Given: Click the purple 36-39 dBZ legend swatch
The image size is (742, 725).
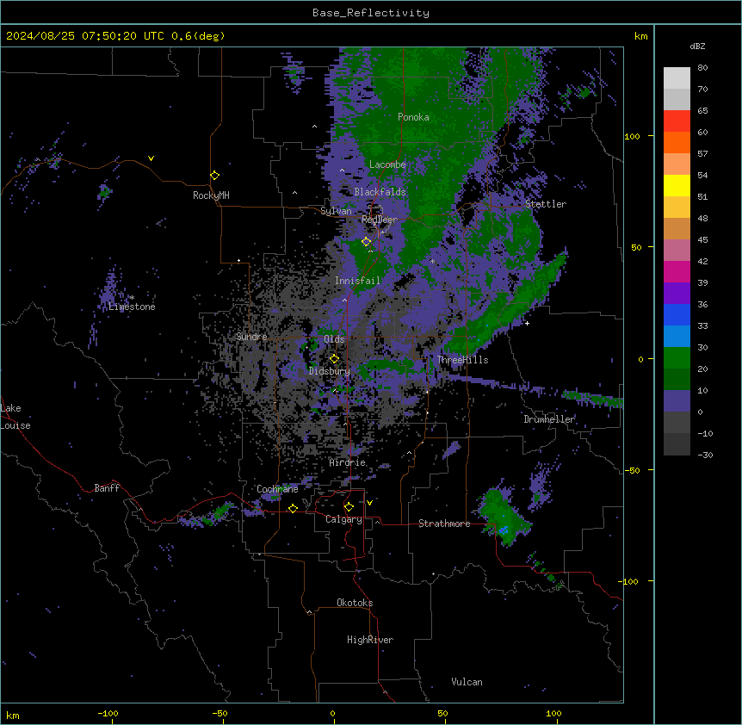Looking at the screenshot, I should tap(677, 294).
